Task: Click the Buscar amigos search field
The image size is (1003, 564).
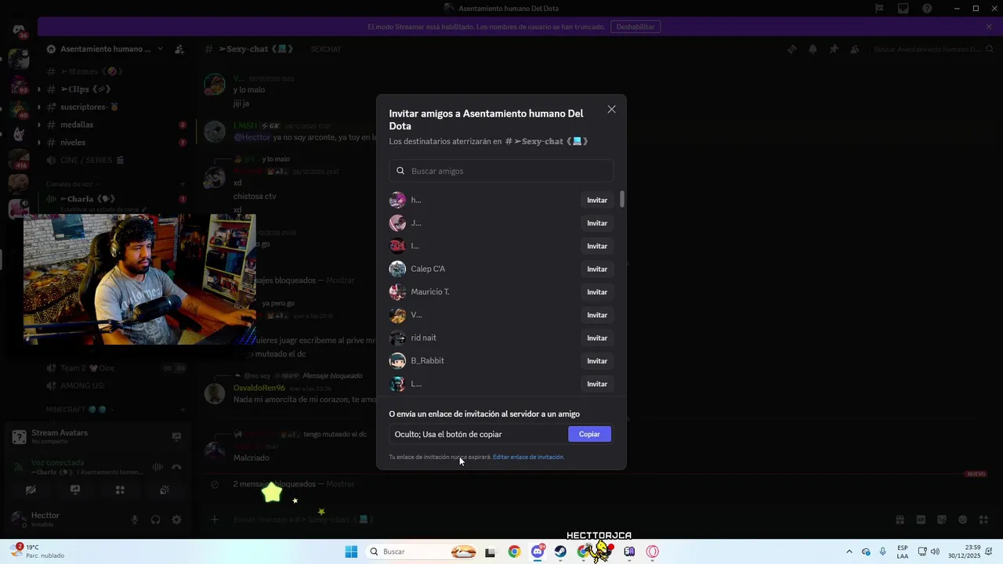Action: tap(501, 171)
